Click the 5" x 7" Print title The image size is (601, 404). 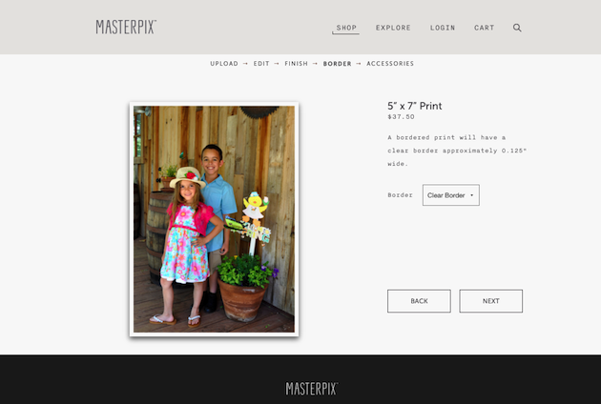click(x=415, y=106)
